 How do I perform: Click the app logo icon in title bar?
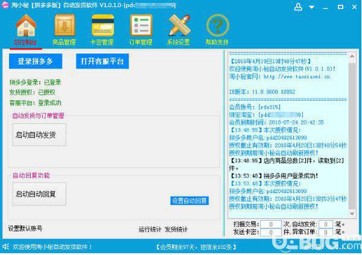5,5
